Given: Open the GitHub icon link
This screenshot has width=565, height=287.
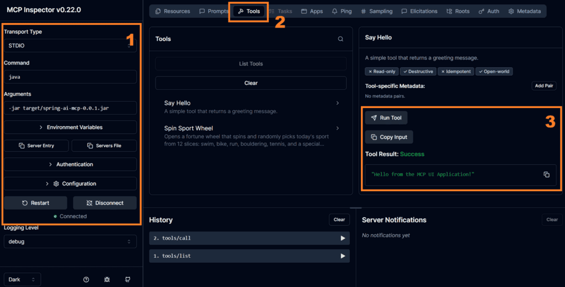Looking at the screenshot, I should 127,279.
